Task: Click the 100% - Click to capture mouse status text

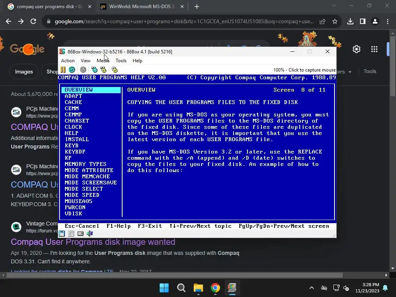Action: click(x=304, y=70)
